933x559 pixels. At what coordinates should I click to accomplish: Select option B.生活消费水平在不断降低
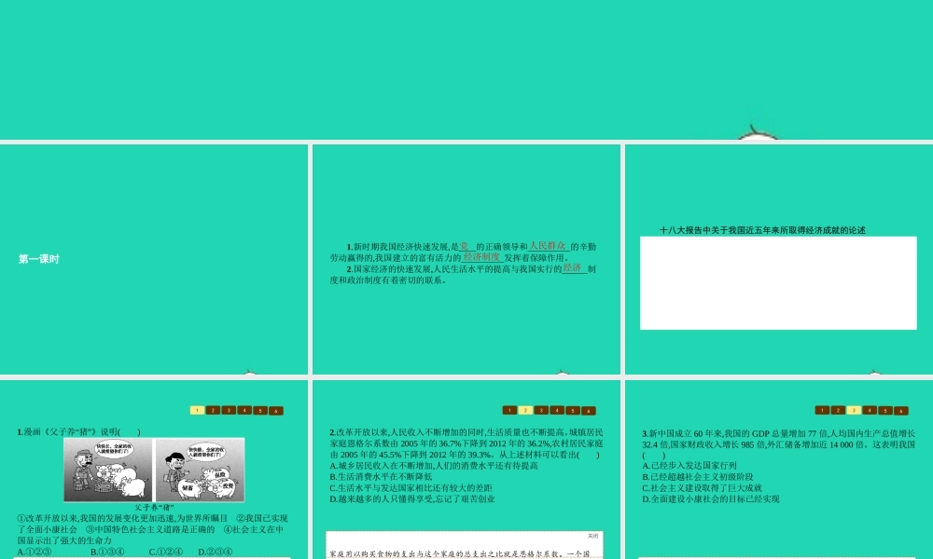tap(381, 477)
